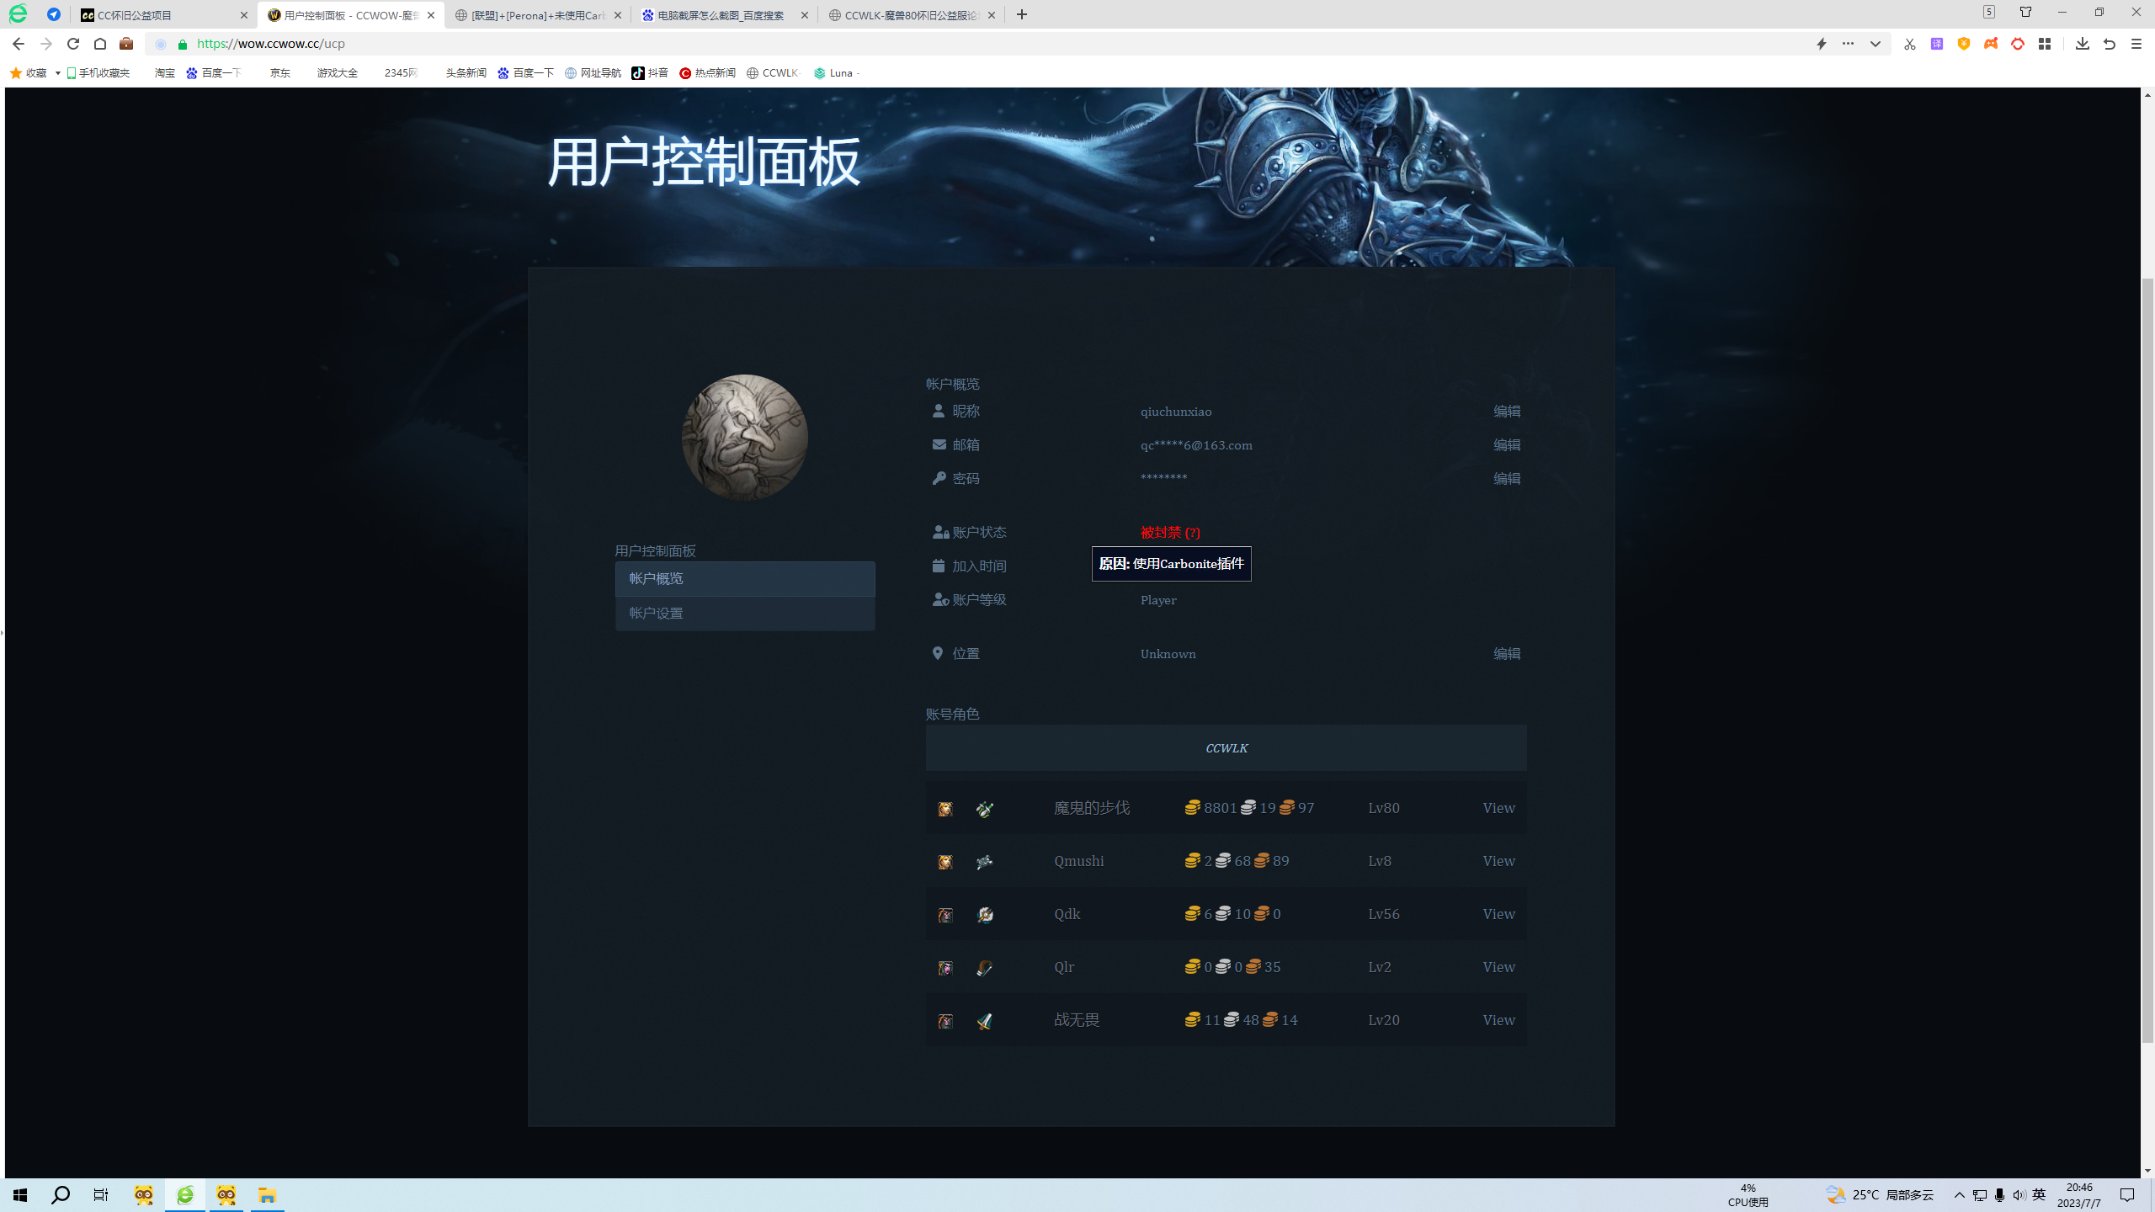The height and width of the screenshot is (1212, 2155).
Task: Click 编辑 link next to 邮箱
Action: [1507, 445]
